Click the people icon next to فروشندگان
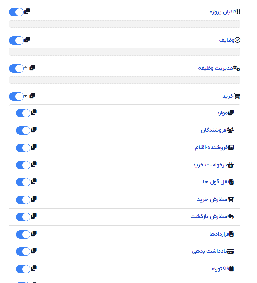257x283 pixels. click(230, 130)
